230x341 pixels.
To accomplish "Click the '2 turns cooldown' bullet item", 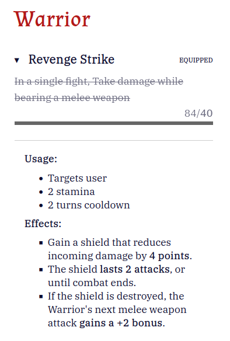I will coord(89,206).
